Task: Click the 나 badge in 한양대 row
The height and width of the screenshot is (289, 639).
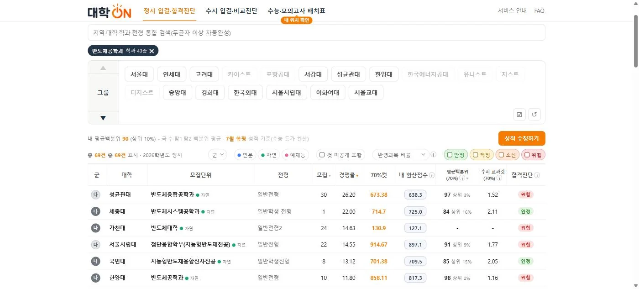Action: (95, 278)
